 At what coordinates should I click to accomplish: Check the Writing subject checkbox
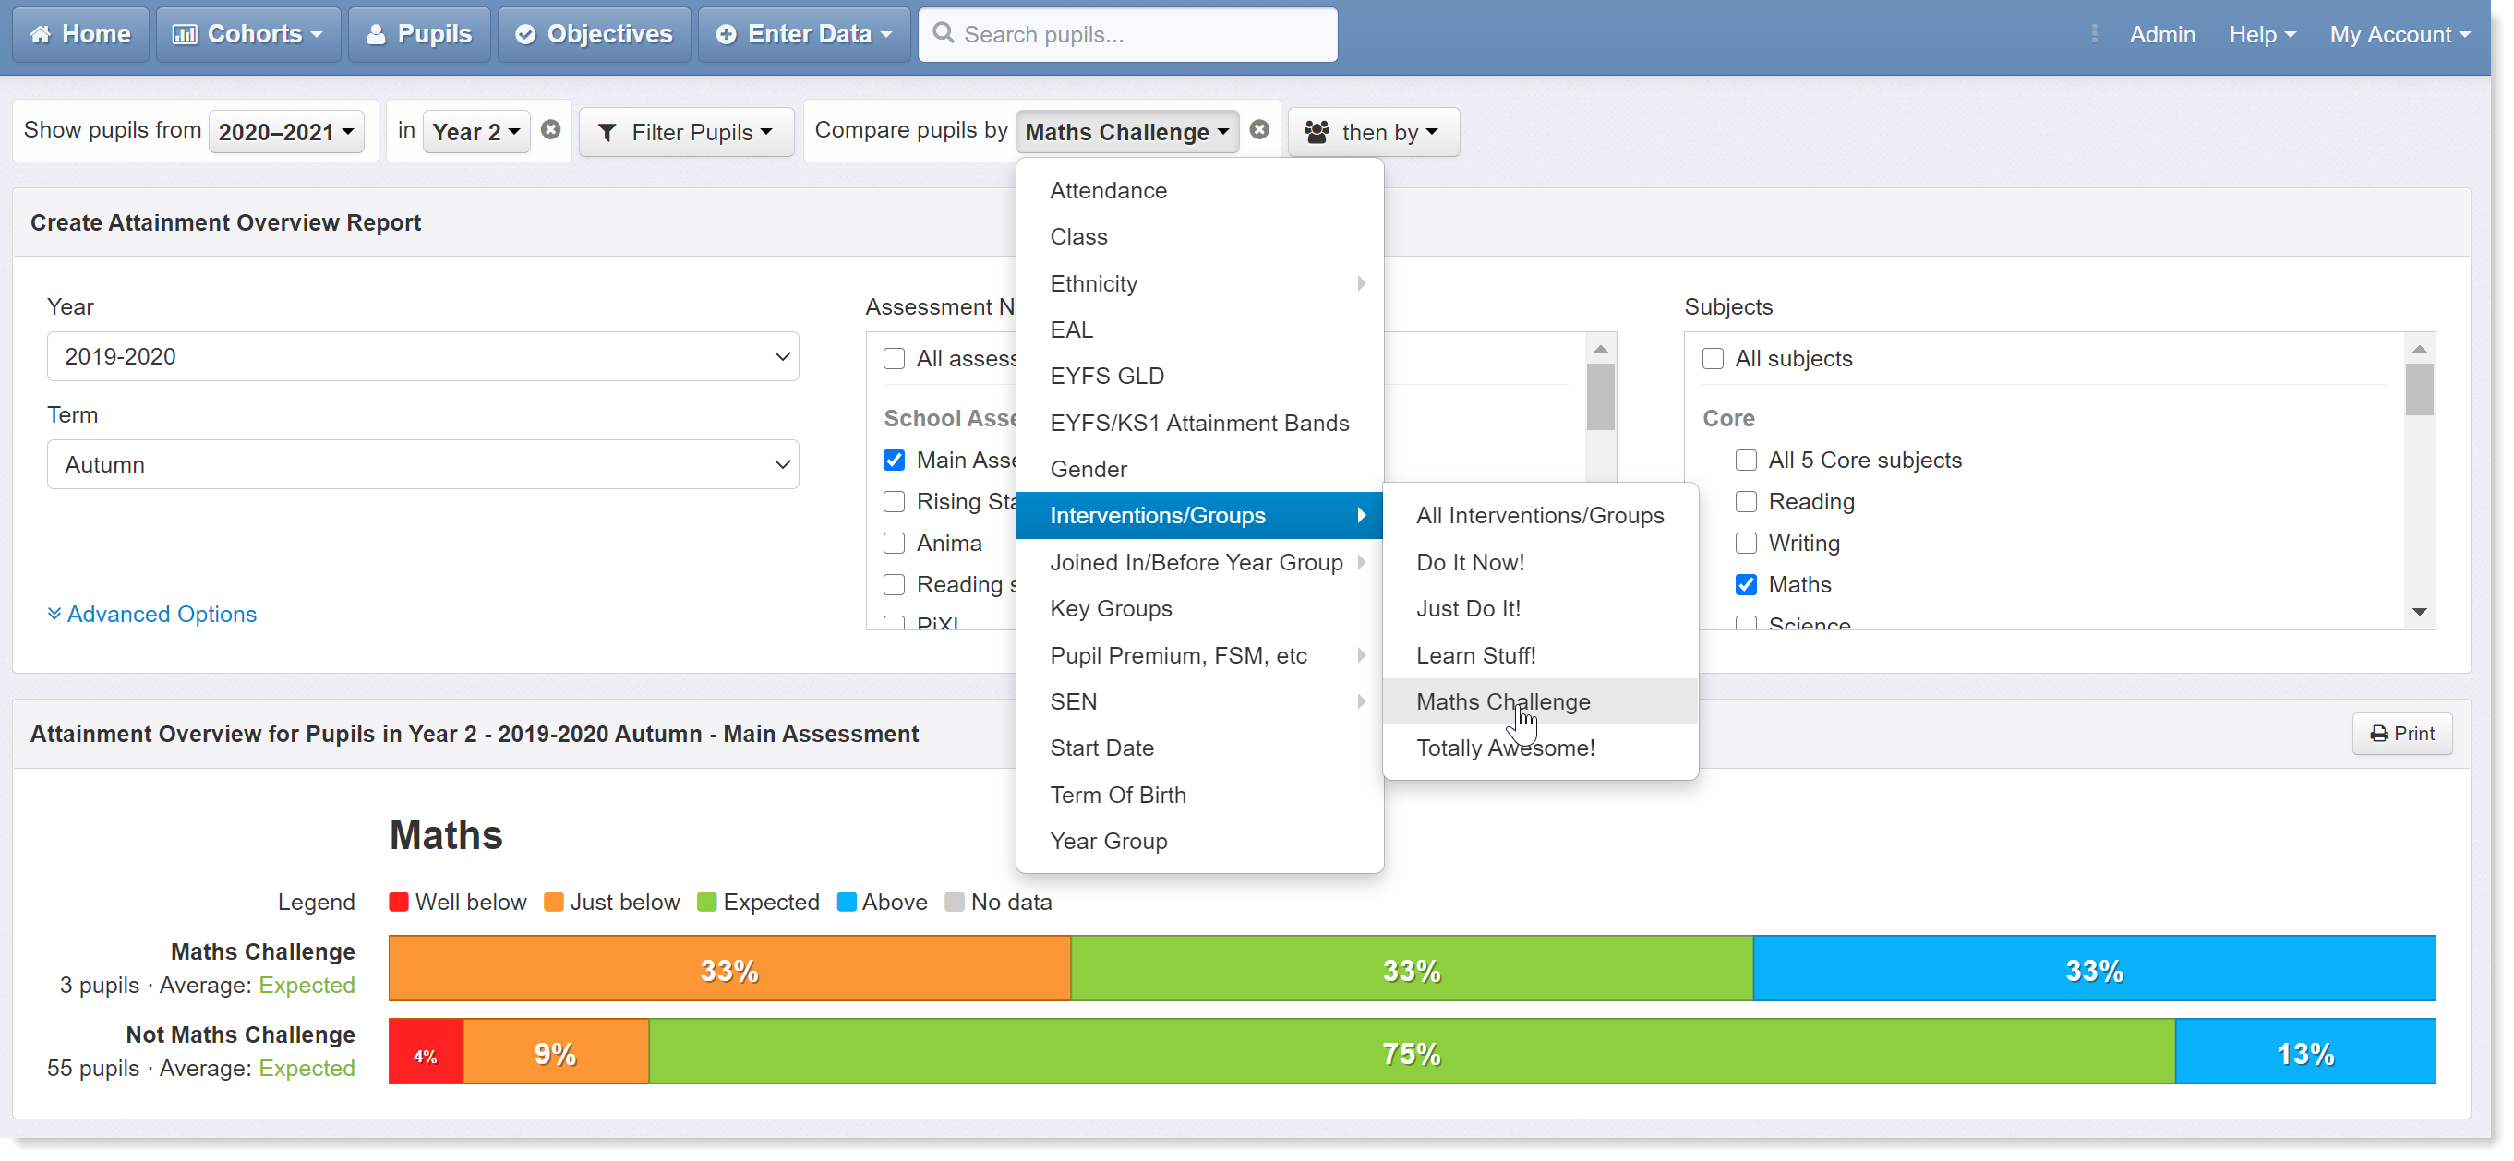click(x=1746, y=544)
